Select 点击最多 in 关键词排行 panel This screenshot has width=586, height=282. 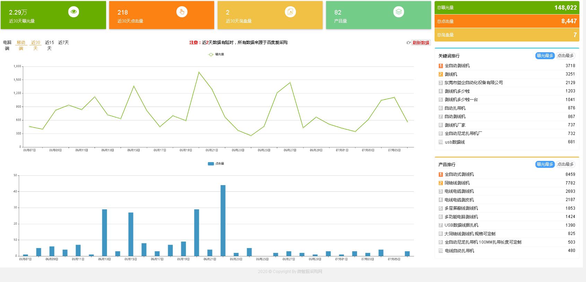coord(565,56)
